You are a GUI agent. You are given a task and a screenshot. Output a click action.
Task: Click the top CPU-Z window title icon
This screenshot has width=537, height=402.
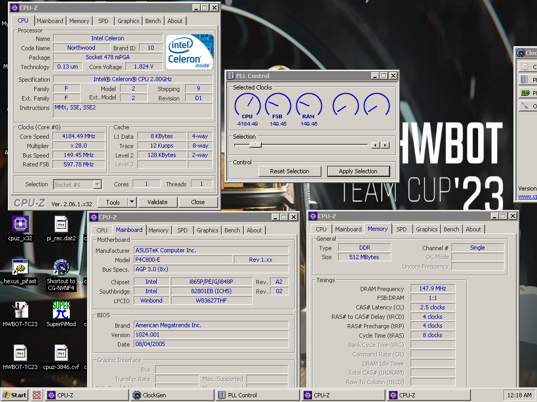tap(14, 7)
